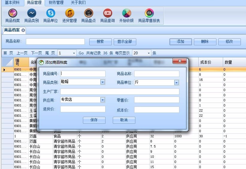Expand the 供应商 dropdown showing 专卖店
Viewport: 246px width, 169px height.
click(102, 100)
